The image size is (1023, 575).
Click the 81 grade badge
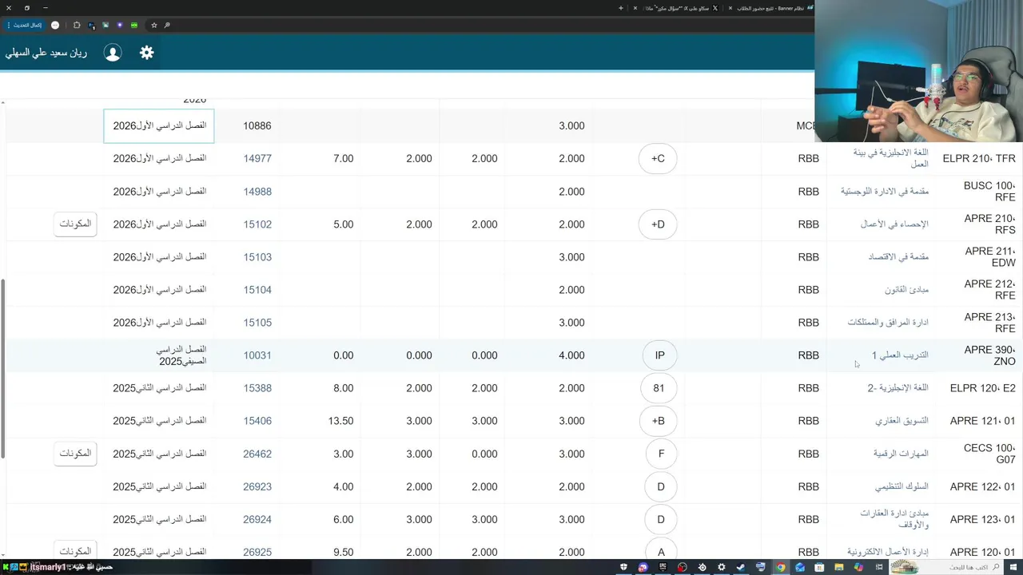point(660,388)
